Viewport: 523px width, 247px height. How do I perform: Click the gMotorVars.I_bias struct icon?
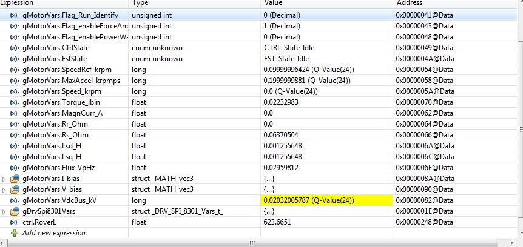coord(15,179)
